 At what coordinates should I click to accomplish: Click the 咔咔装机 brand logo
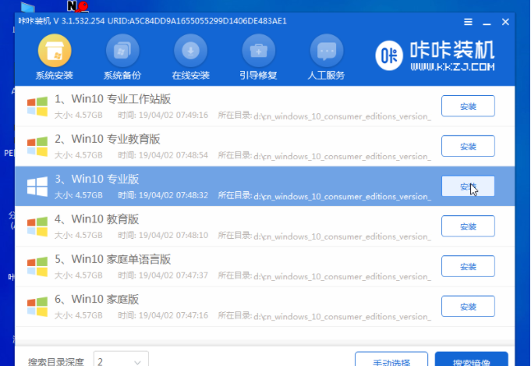point(434,55)
